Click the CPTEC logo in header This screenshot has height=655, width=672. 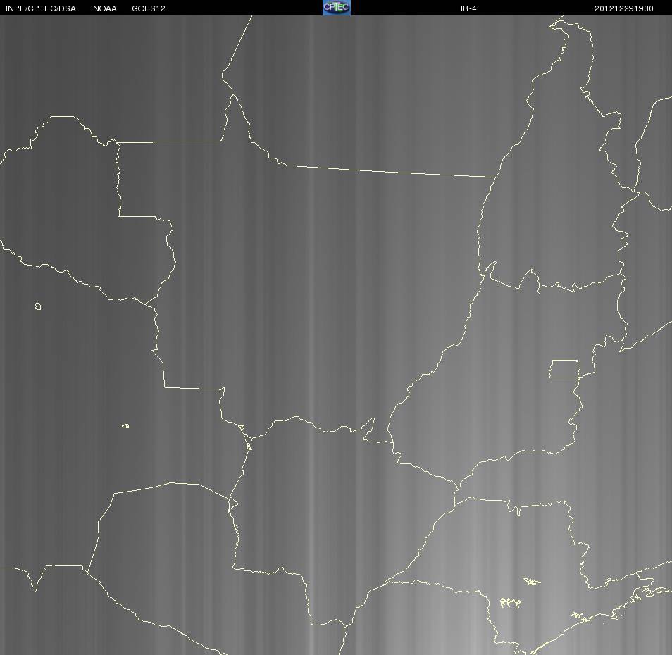coord(337,8)
